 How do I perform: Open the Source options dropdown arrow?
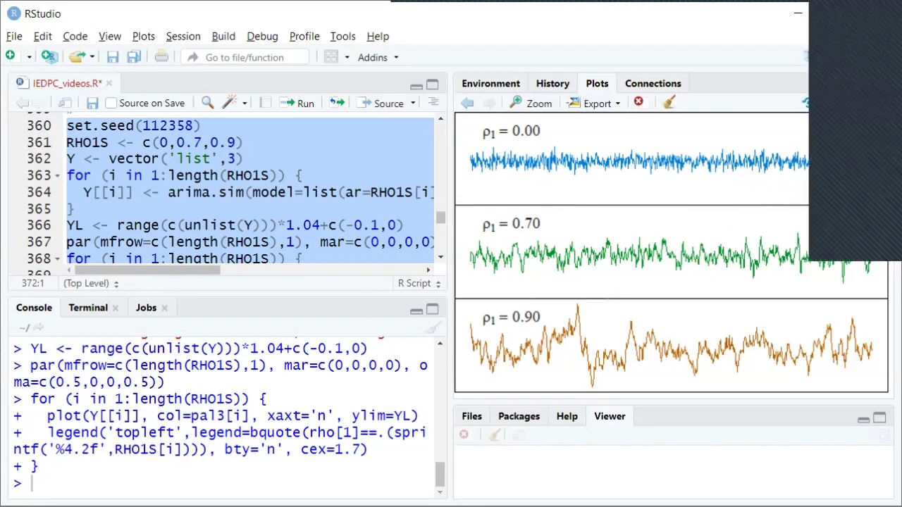[x=413, y=104]
